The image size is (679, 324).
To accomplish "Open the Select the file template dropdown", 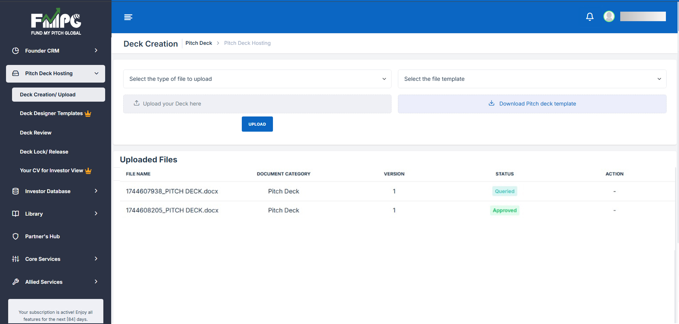I will [532, 79].
